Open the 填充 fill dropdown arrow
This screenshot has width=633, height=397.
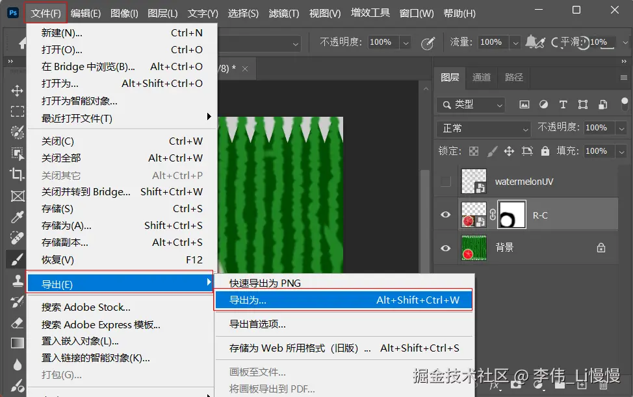622,152
